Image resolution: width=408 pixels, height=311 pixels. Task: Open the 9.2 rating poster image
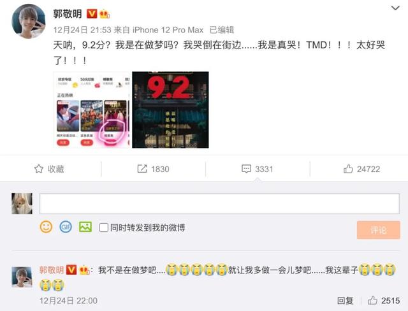coord(170,110)
